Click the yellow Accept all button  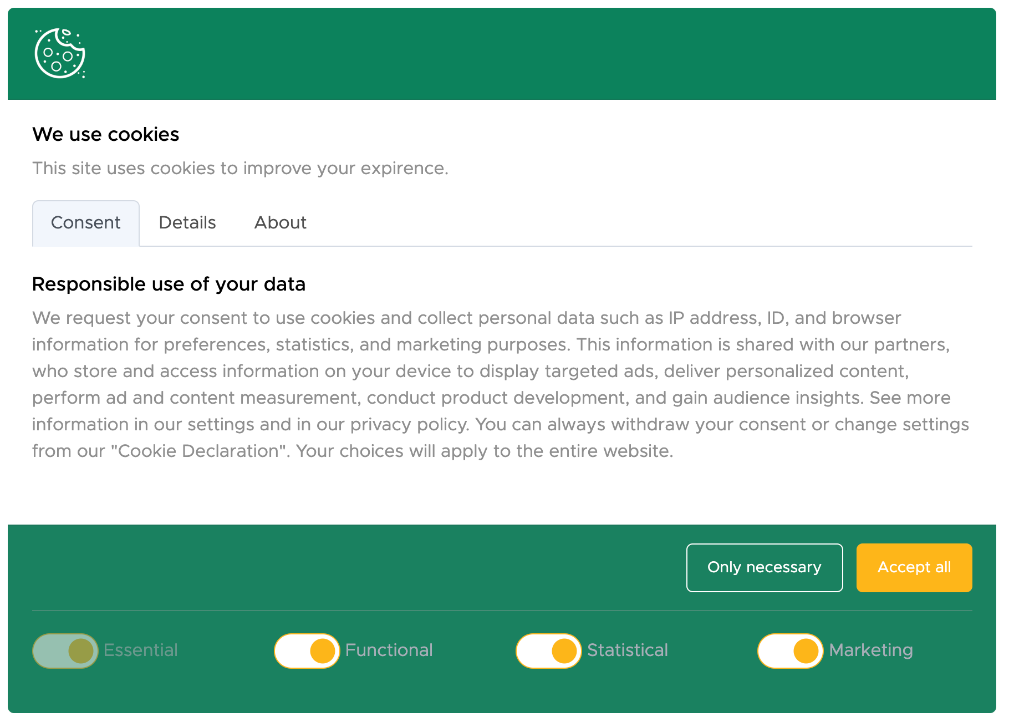click(x=914, y=567)
